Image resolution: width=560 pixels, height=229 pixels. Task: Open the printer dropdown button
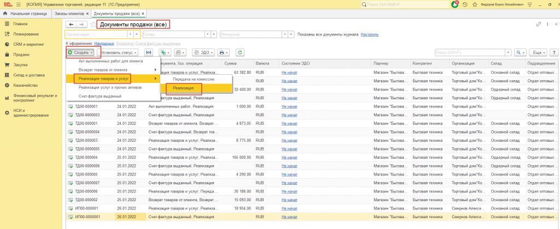(224, 52)
